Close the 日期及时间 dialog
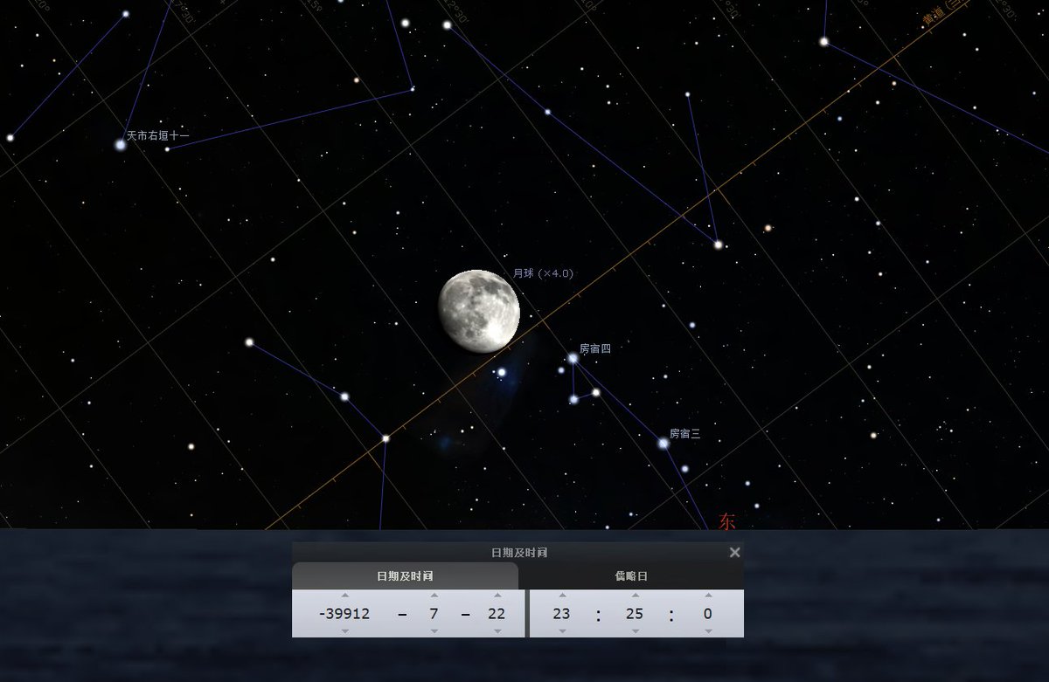The image size is (1049, 682). click(734, 553)
